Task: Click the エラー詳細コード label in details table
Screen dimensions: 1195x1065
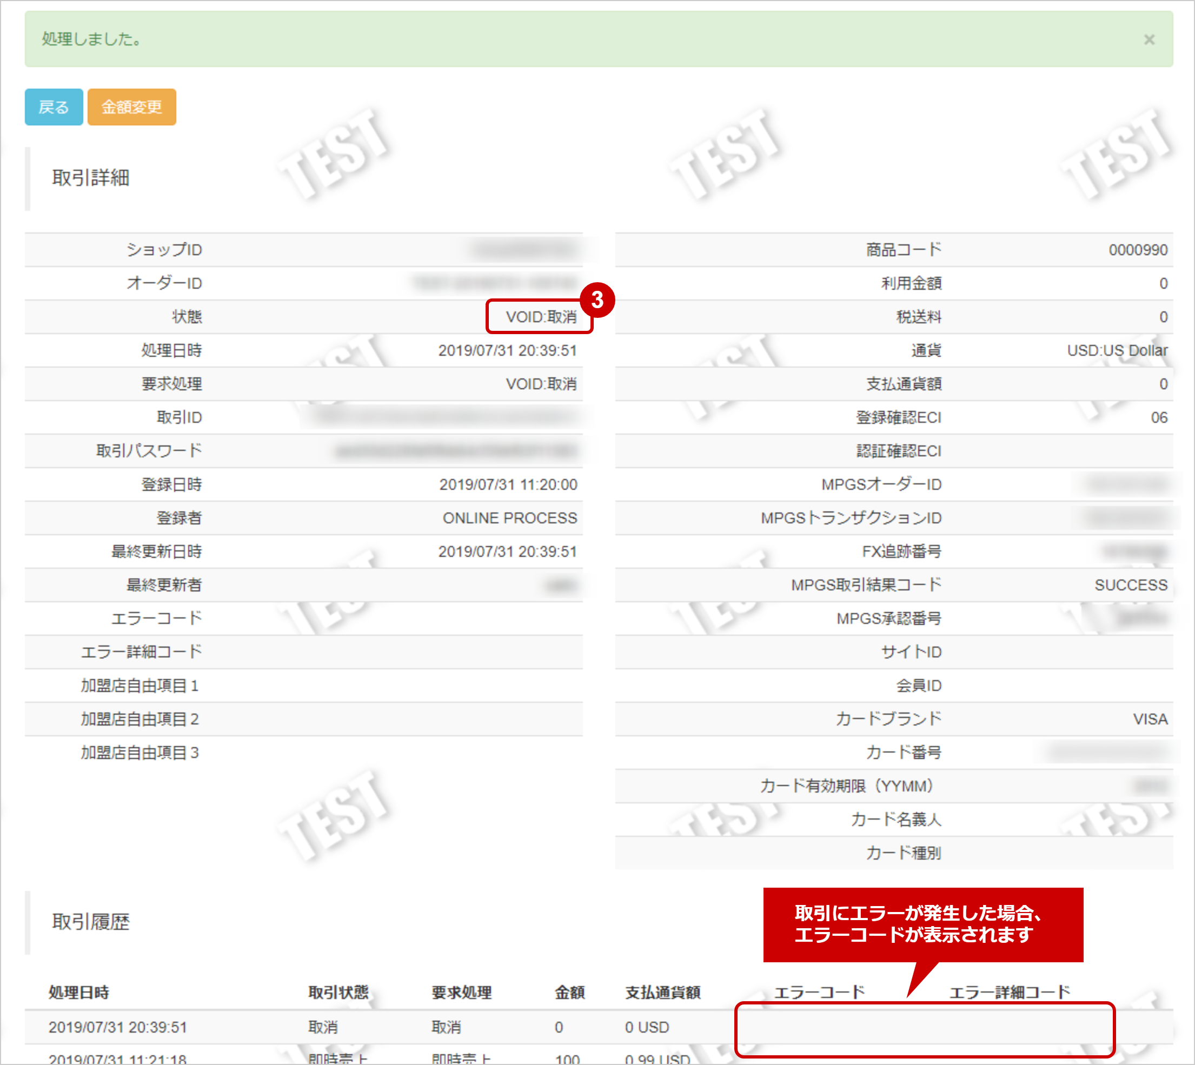Action: point(142,651)
